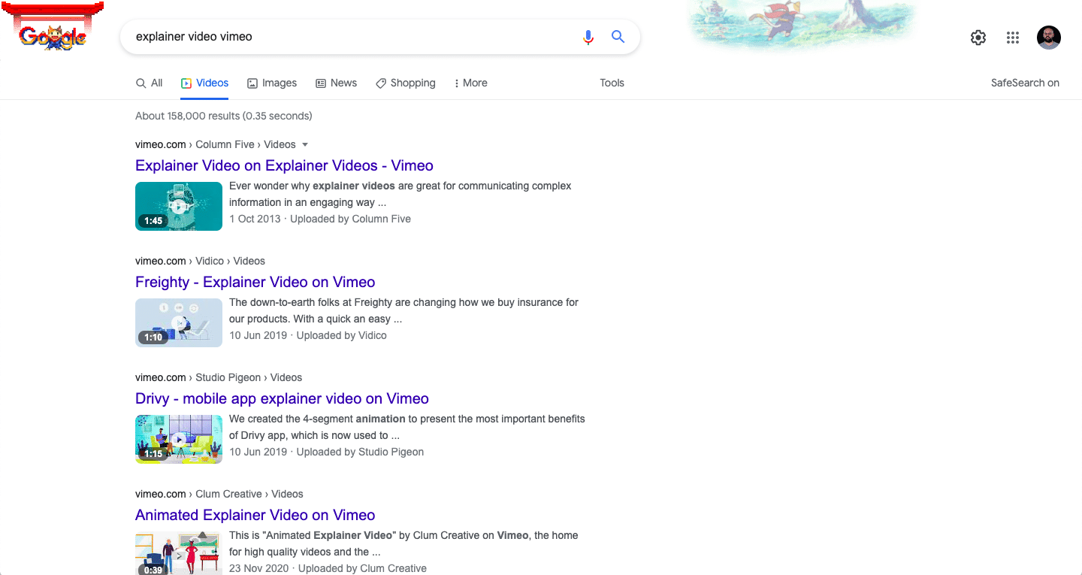The image size is (1082, 575).
Task: Play the 1:45 Column Five video thumbnail
Action: (179, 206)
